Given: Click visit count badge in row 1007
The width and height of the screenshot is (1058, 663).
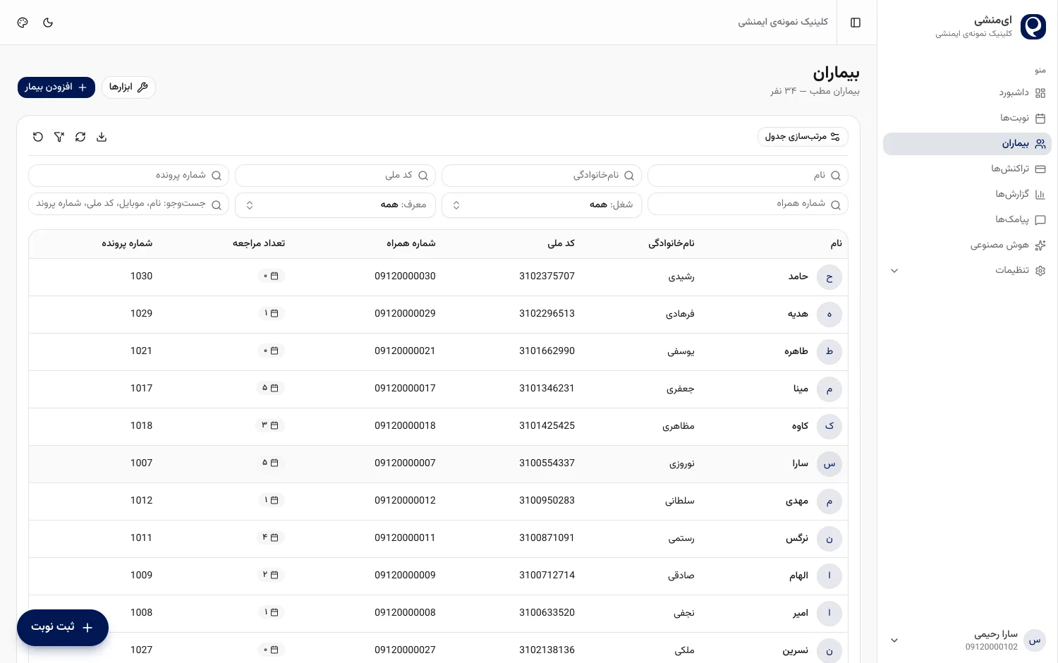Looking at the screenshot, I should coord(271,463).
